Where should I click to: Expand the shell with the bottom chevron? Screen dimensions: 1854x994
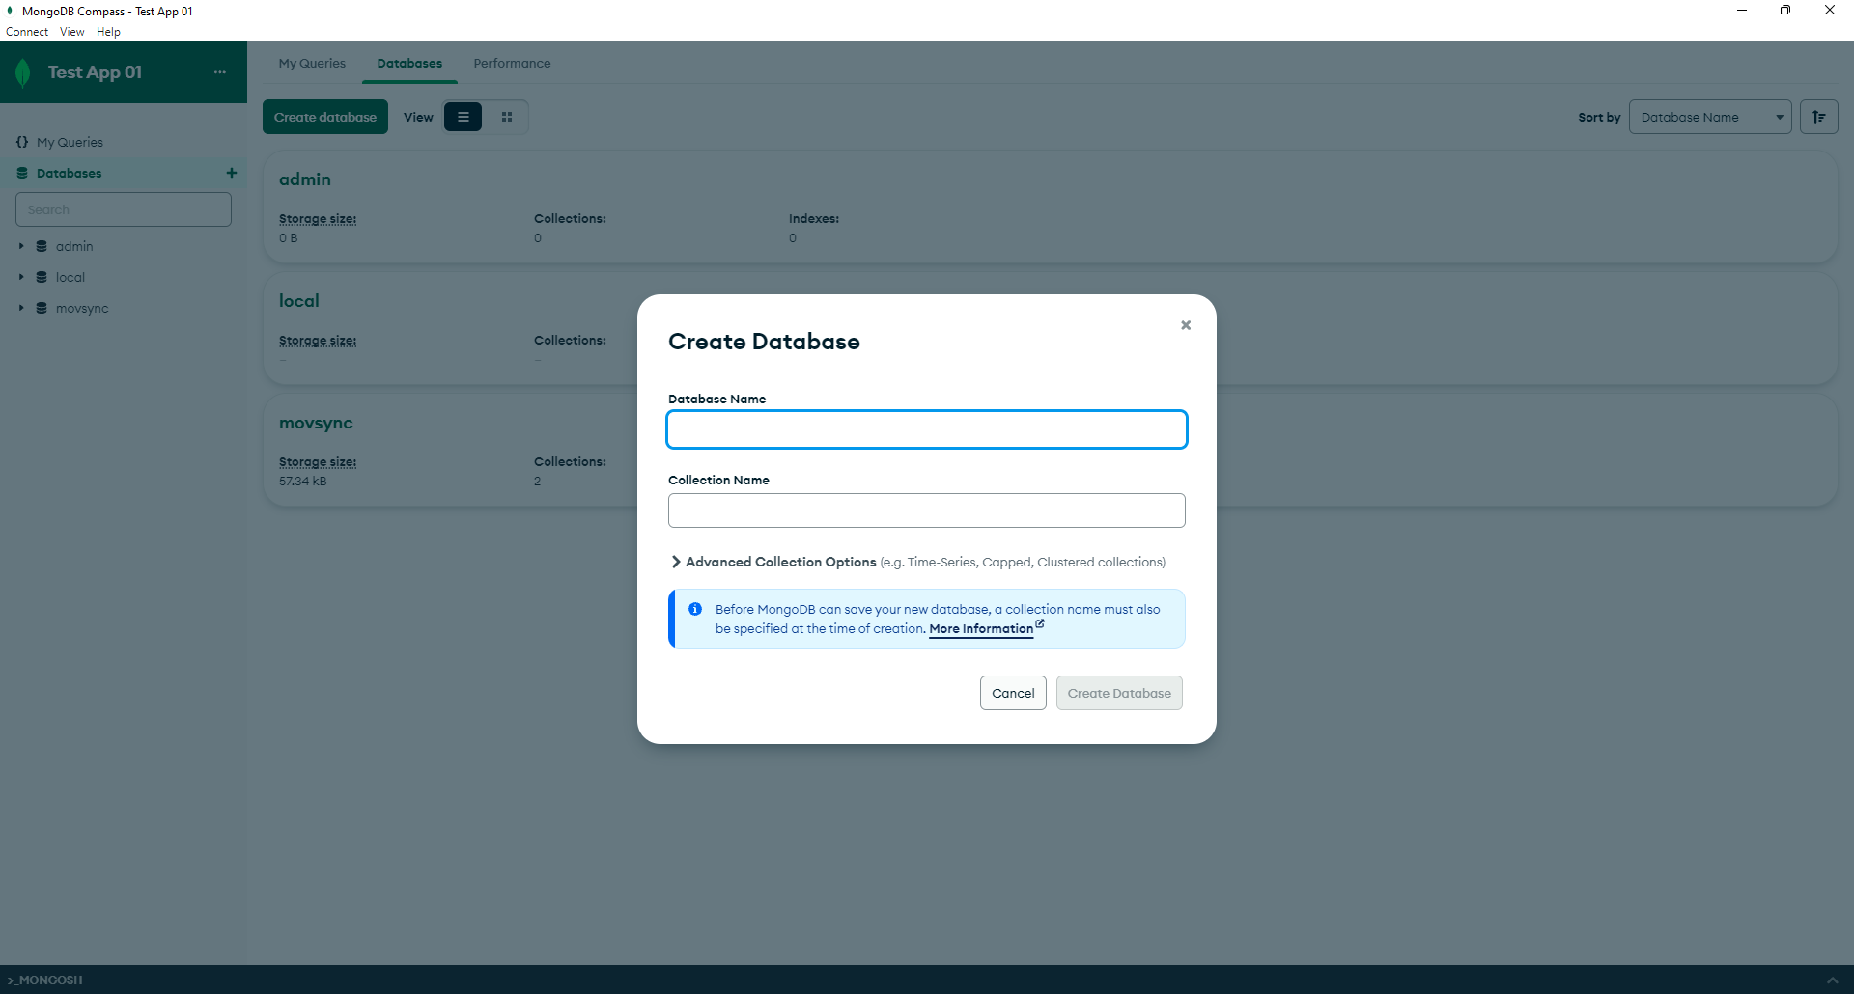[1833, 980]
